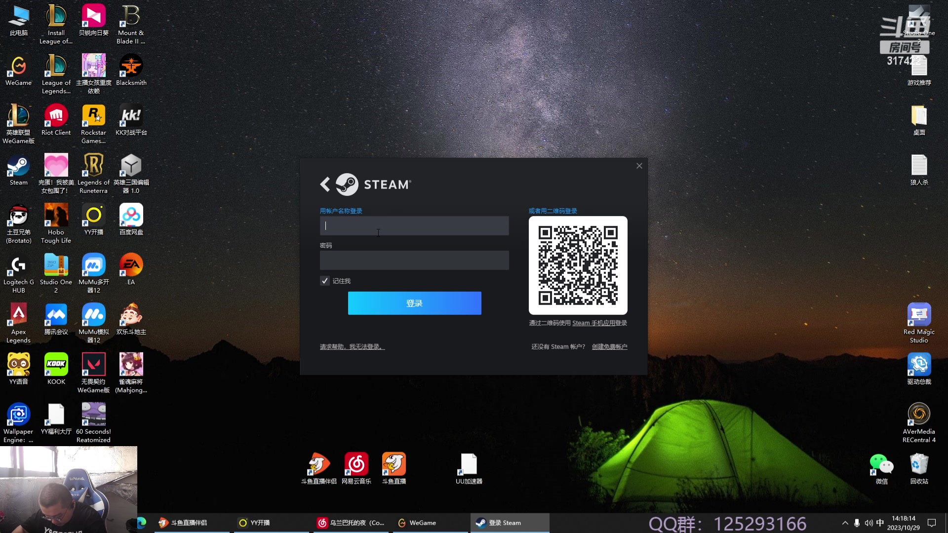The height and width of the screenshot is (533, 948).
Task: Focus the account name input field
Action: (x=414, y=226)
